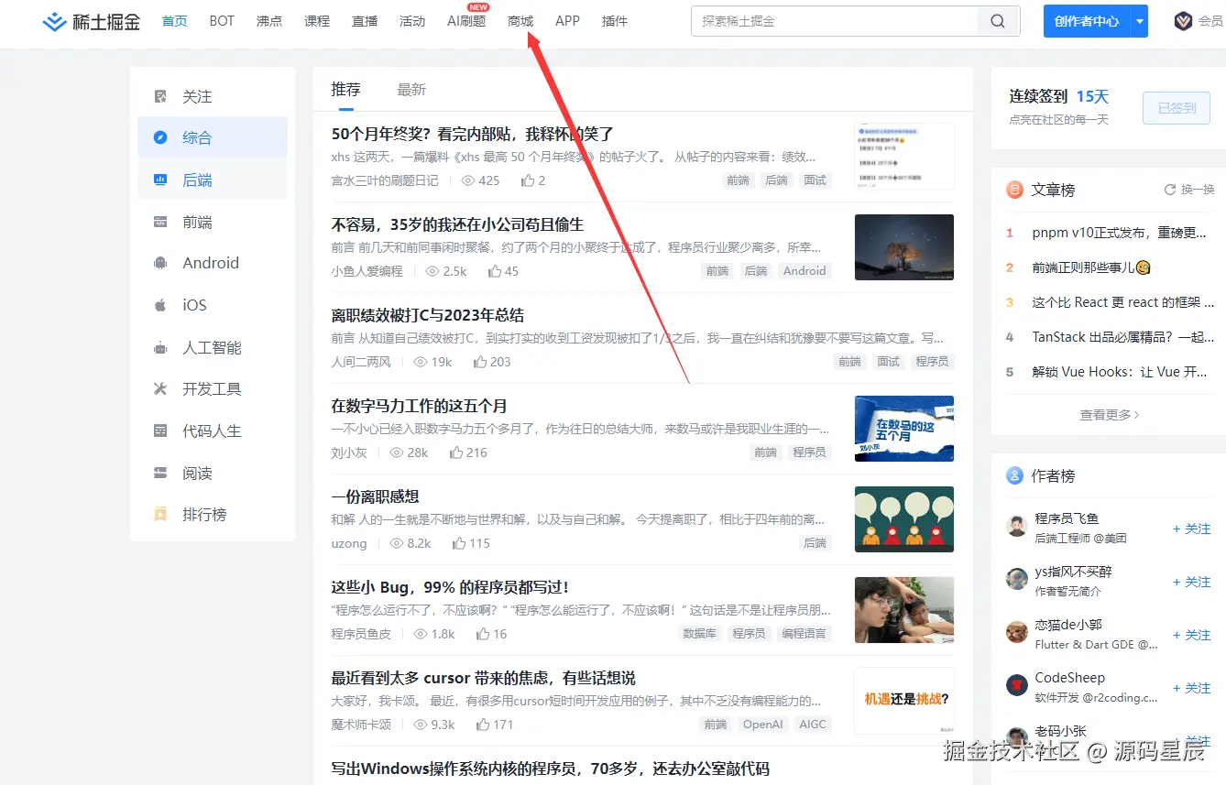The width and height of the screenshot is (1226, 785).
Task: Click like icon on 50个月年终奖 article
Action: [x=528, y=180]
